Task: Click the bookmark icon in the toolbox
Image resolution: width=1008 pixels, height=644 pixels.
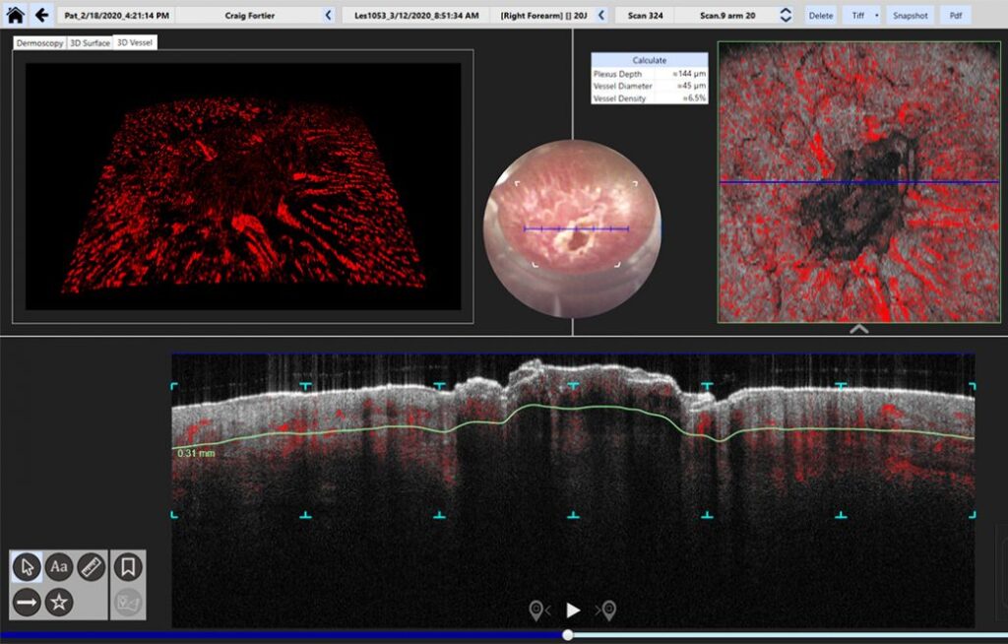Action: [129, 564]
